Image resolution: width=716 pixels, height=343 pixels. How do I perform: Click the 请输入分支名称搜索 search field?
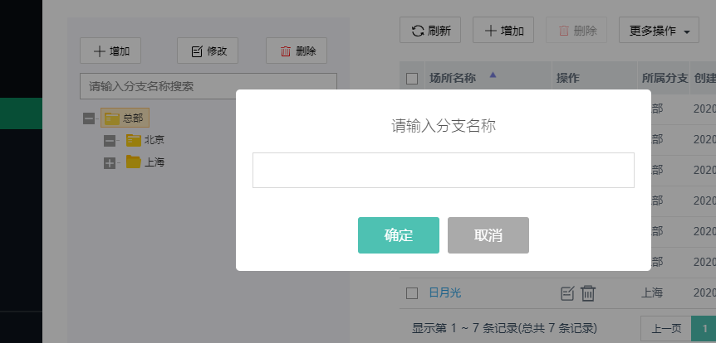[x=208, y=86]
